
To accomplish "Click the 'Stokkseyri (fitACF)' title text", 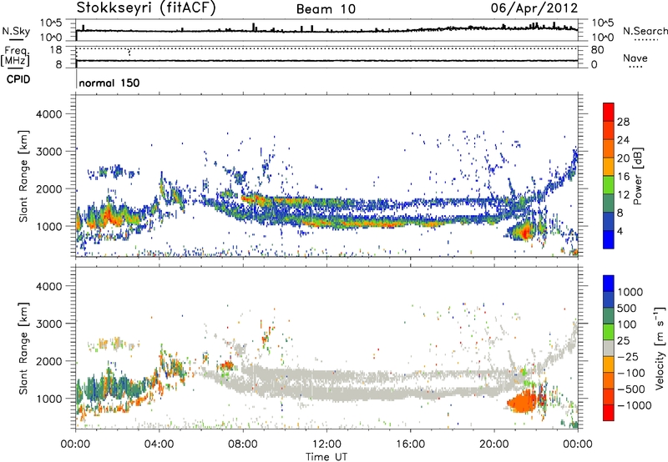I will click(x=146, y=8).
